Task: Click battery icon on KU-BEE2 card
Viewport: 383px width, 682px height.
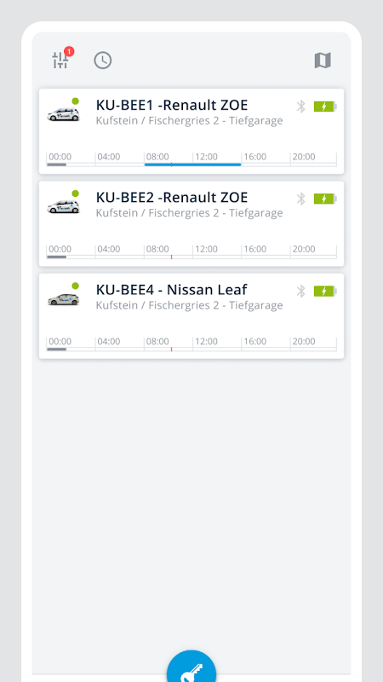Action: (x=325, y=199)
